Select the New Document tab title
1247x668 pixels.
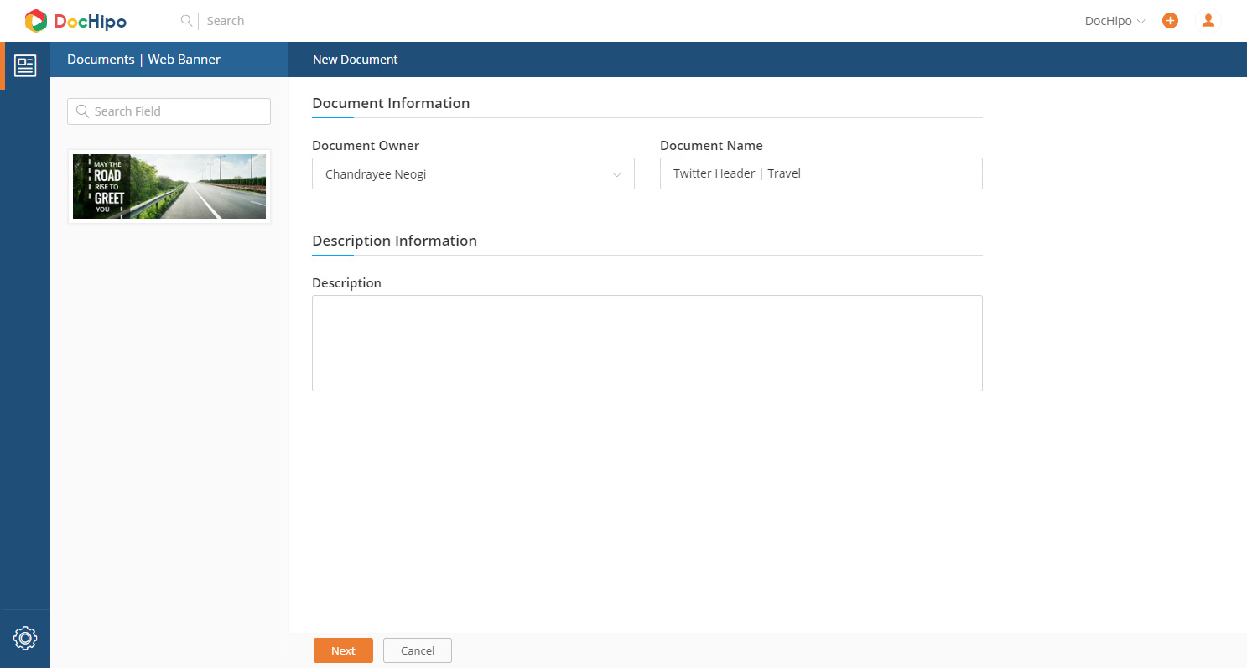point(355,60)
